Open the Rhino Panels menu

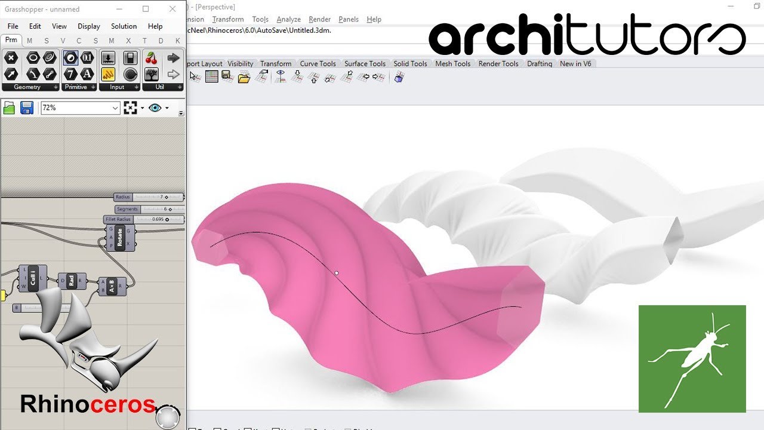tap(349, 19)
